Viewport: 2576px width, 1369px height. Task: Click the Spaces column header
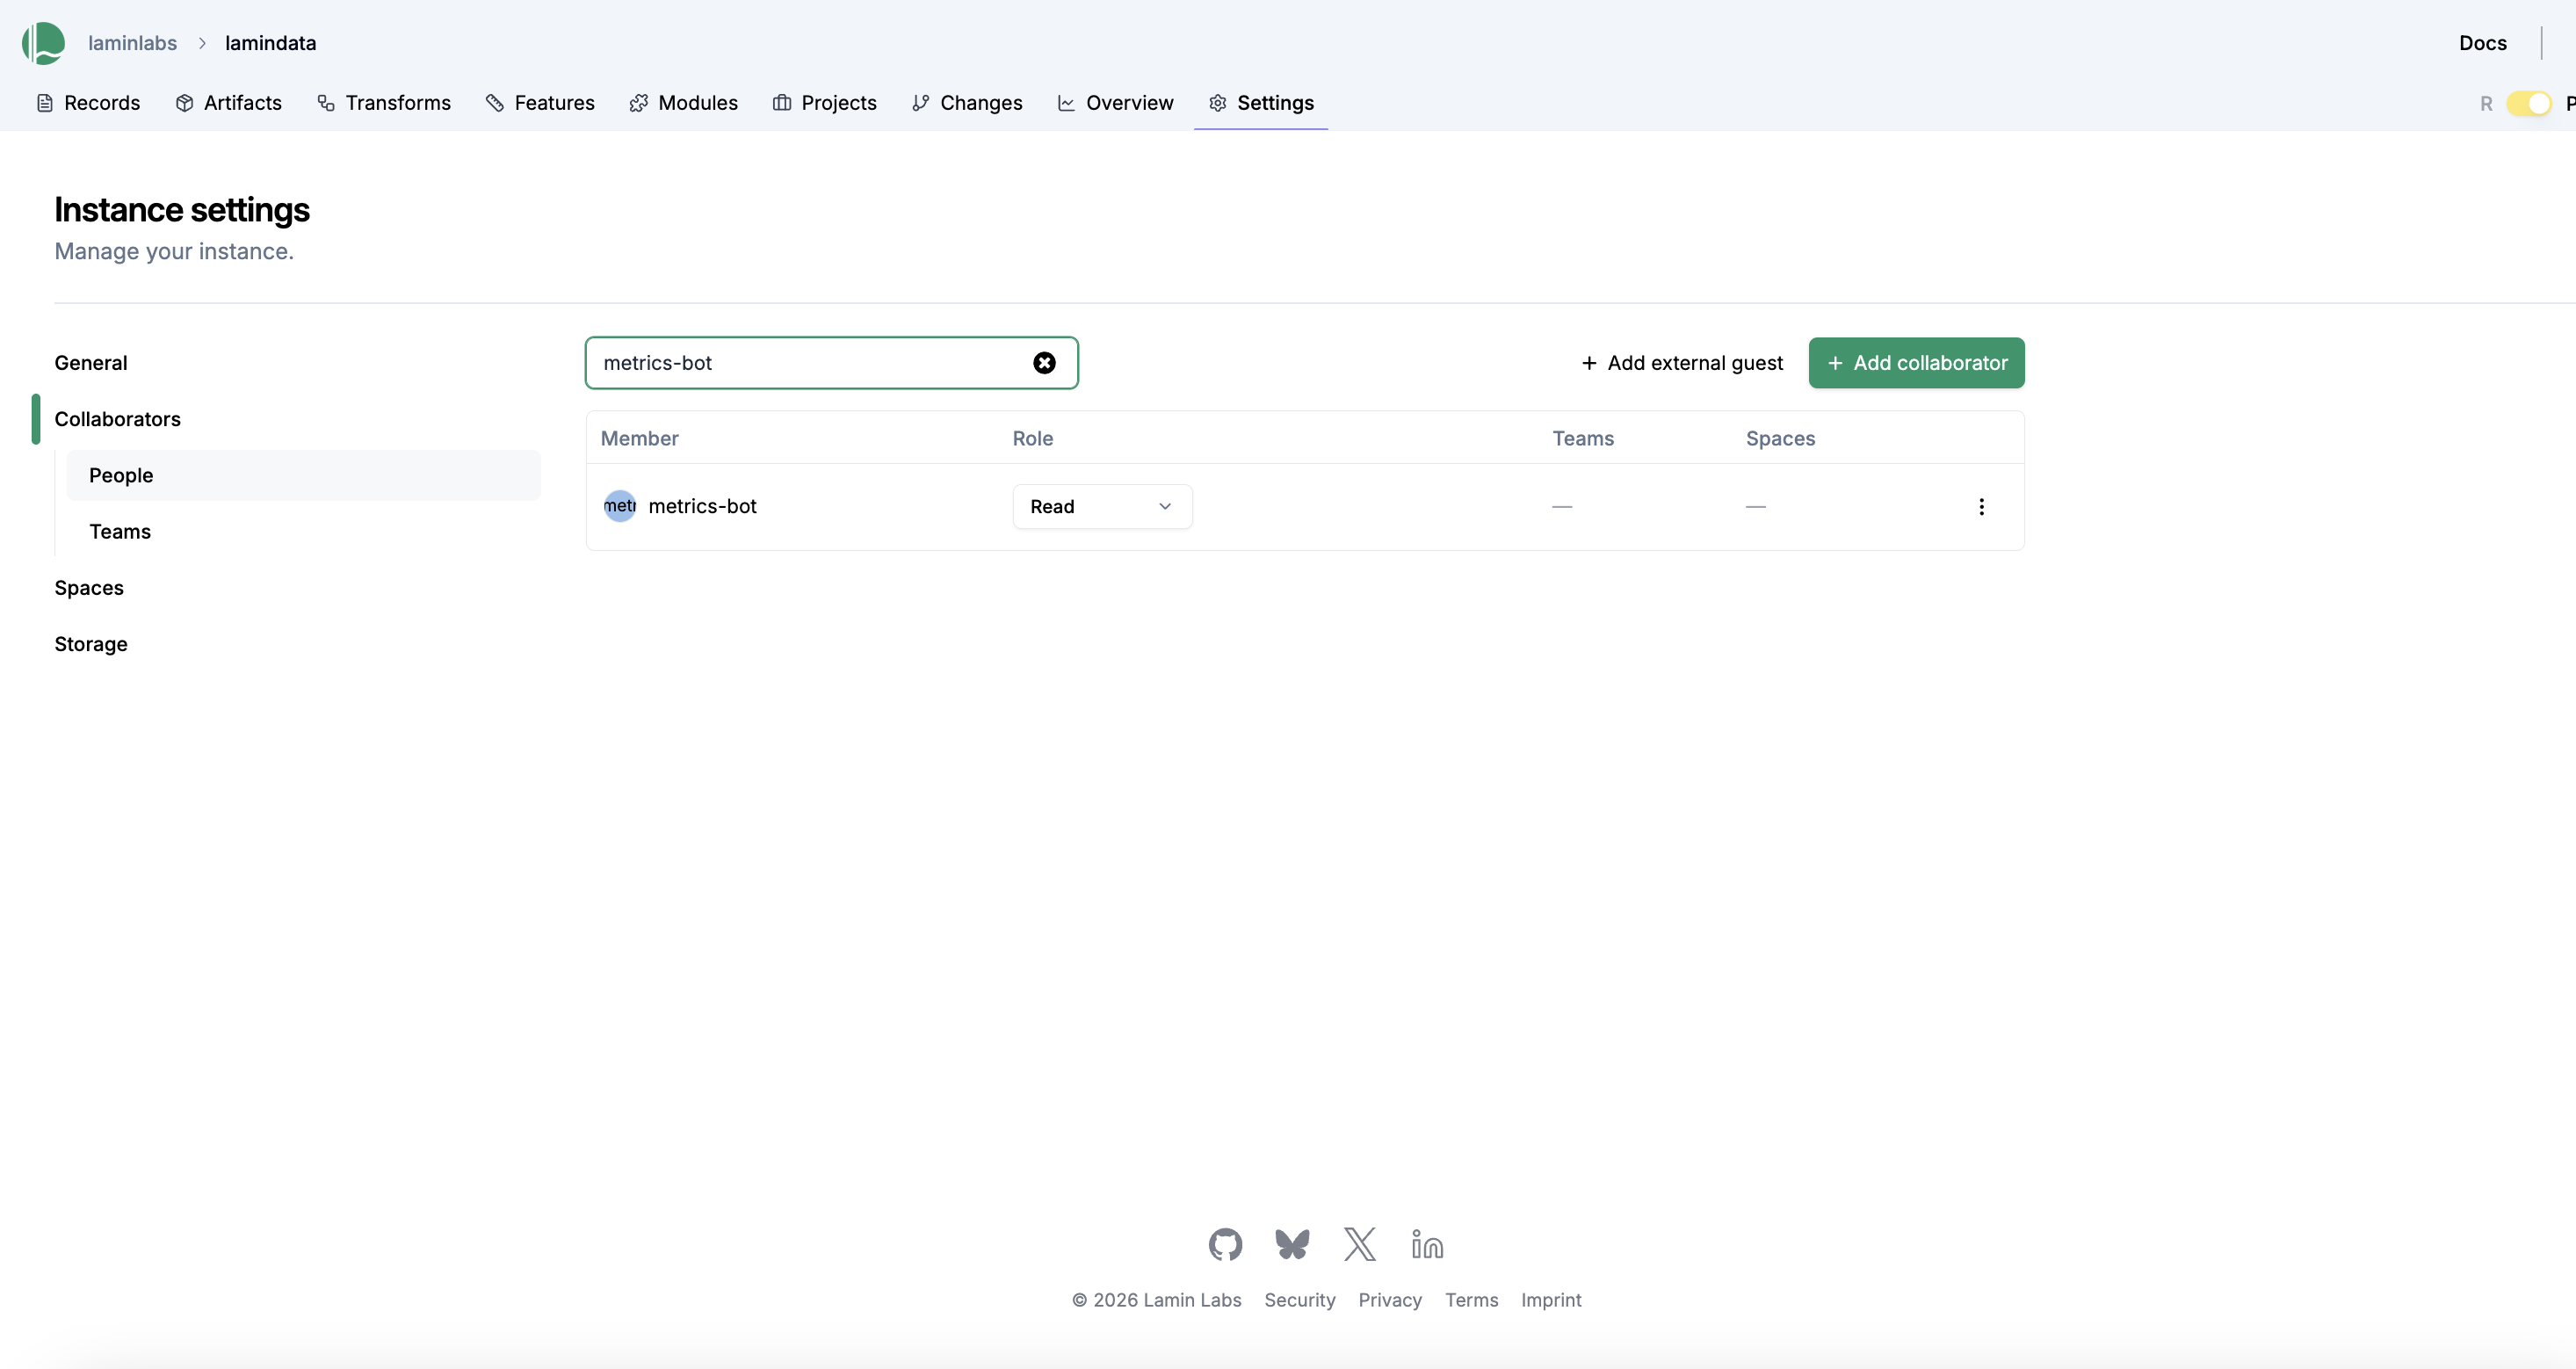(1780, 438)
